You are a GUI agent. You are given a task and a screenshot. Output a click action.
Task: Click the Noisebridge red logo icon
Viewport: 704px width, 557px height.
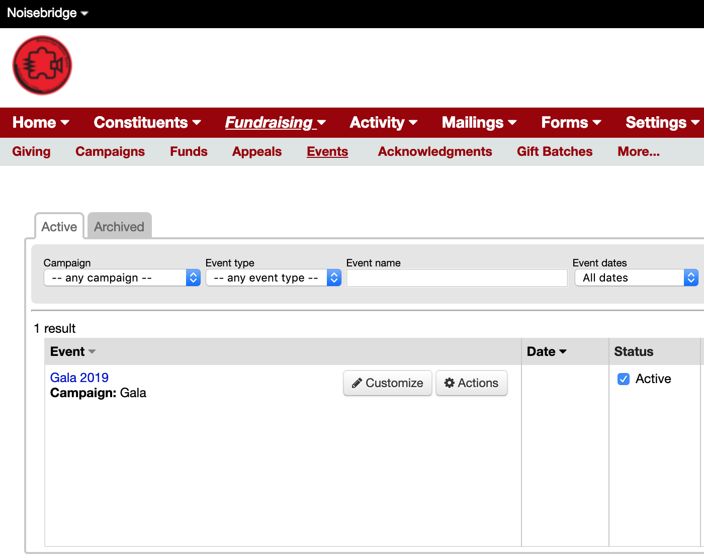coord(42,65)
